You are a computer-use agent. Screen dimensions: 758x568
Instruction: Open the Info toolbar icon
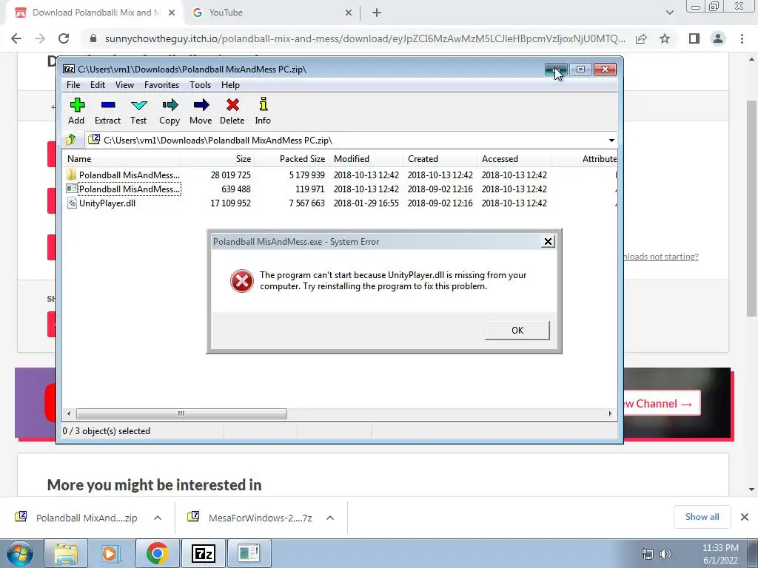pos(263,111)
